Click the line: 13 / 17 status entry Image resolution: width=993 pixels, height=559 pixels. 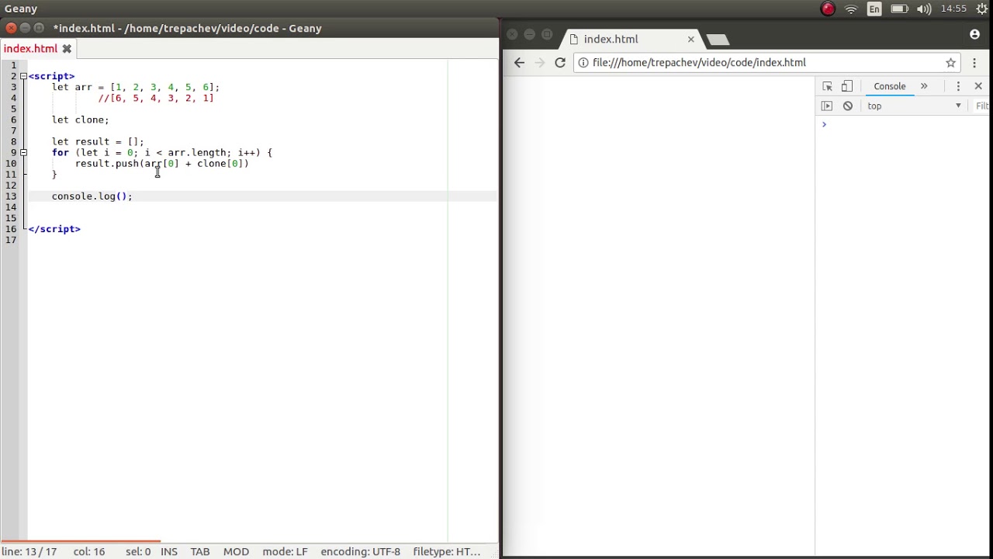[x=29, y=551]
